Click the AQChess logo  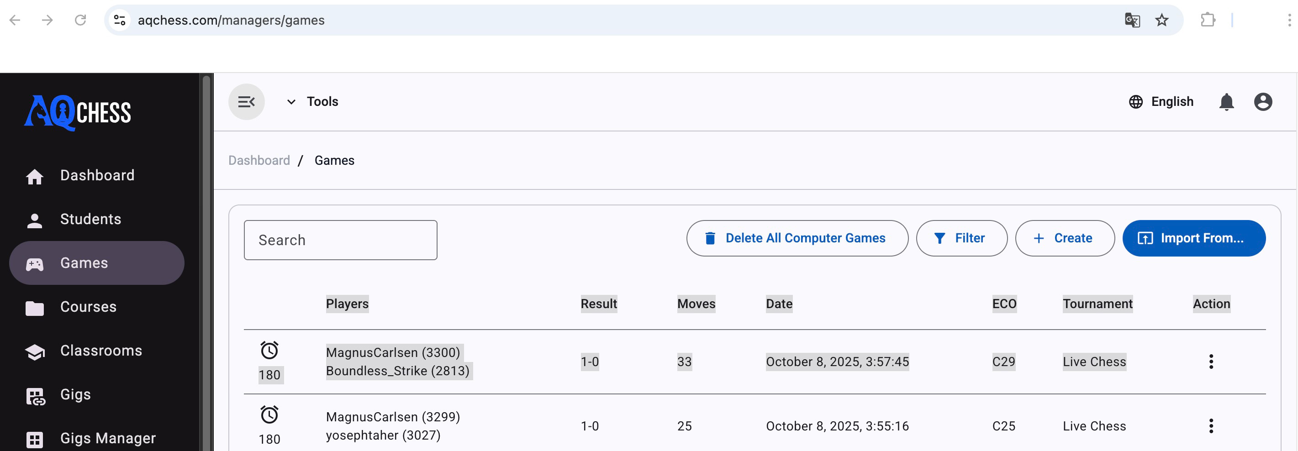[78, 112]
